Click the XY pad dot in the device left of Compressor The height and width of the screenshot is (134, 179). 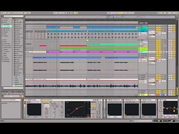28,115
